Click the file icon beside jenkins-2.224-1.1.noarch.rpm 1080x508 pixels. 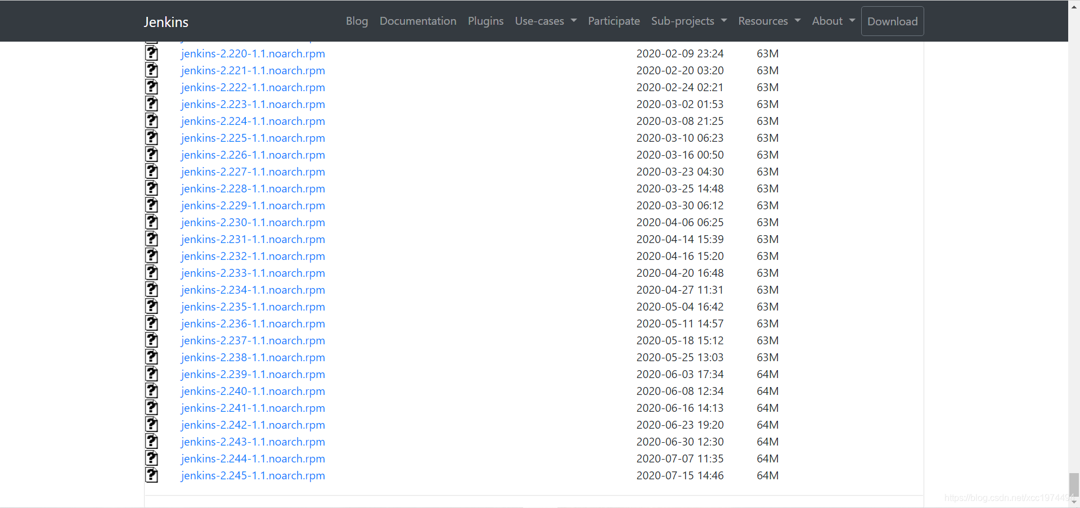point(151,121)
